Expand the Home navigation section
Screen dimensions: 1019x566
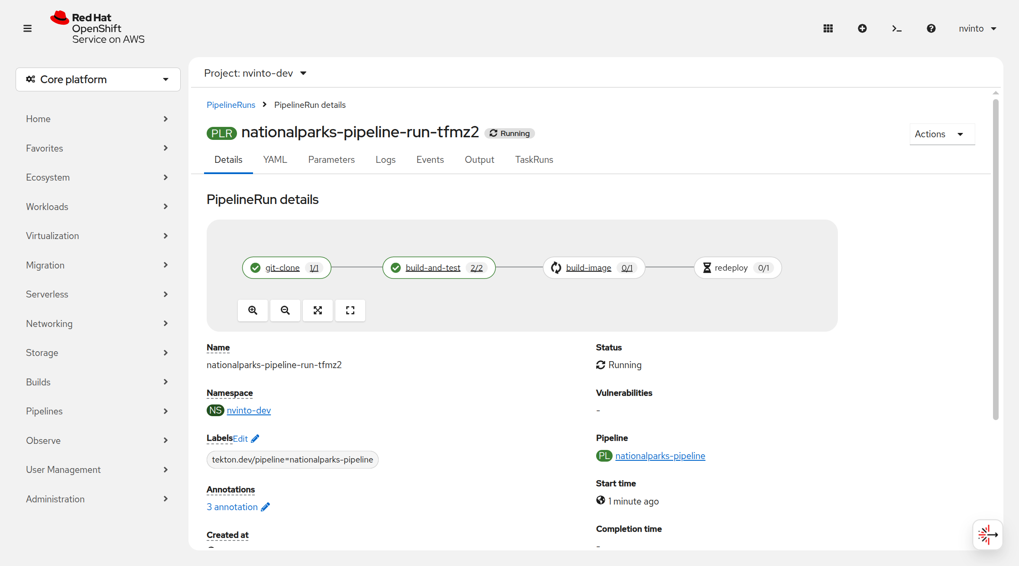pyautogui.click(x=97, y=119)
